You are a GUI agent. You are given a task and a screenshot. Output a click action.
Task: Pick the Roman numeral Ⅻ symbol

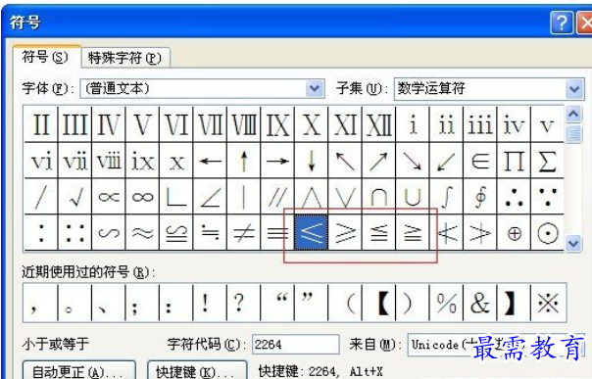pyautogui.click(x=378, y=124)
